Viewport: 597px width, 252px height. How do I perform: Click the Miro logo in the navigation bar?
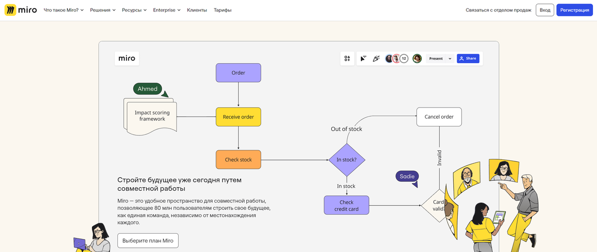[x=20, y=10]
